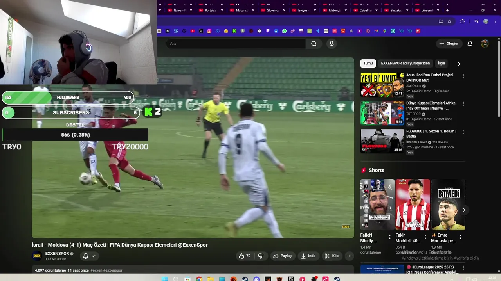Open options for FalleN Blindly short

(x=389, y=237)
